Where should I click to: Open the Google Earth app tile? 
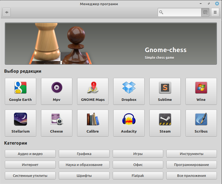tap(21, 91)
